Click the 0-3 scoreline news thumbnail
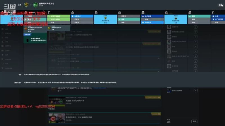 pos(57,102)
